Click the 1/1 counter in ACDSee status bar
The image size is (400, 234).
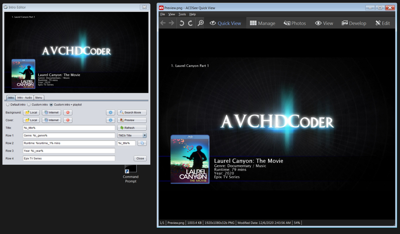pyautogui.click(x=162, y=223)
